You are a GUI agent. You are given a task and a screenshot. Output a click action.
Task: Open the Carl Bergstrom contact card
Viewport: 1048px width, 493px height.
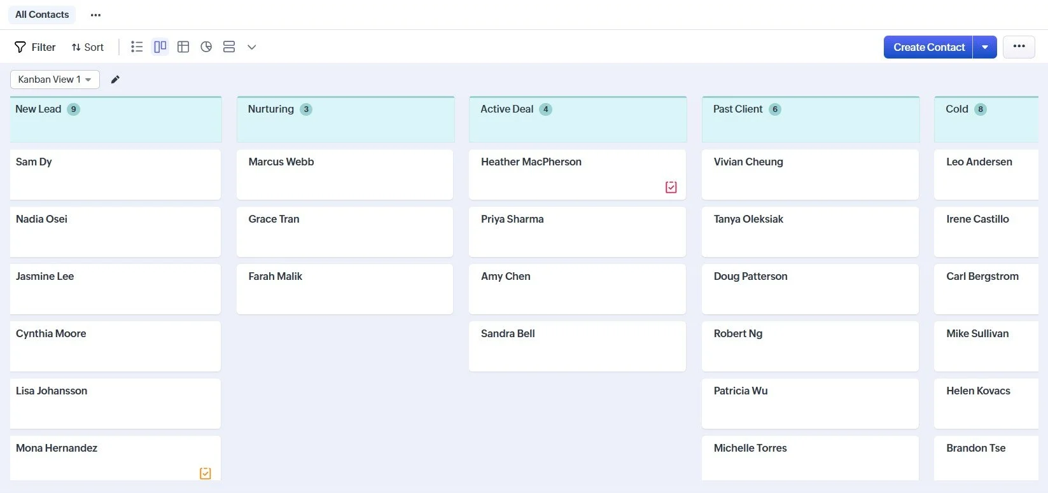click(986, 289)
